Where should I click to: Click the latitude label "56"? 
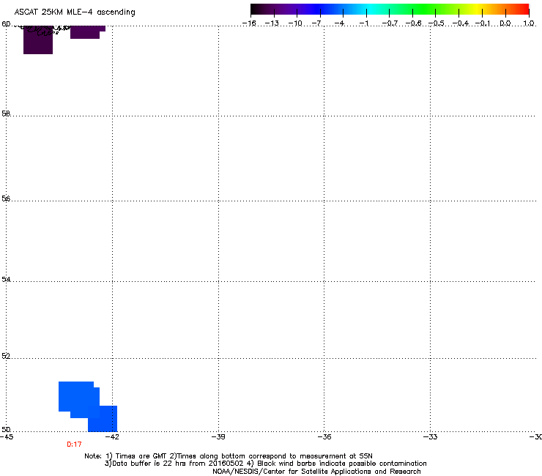coord(6,198)
